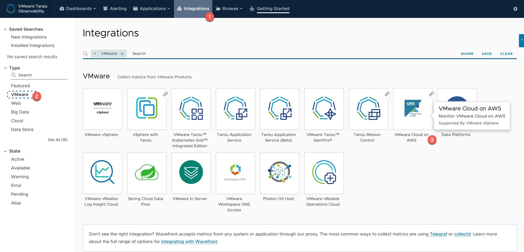Open Tanzu Kubernetes Grid Integrated Edition tile
This screenshot has height=252, width=524.
pos(191,109)
